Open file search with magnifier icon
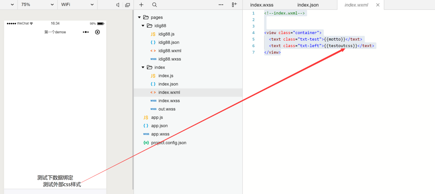This screenshot has height=194, width=435. pos(155,5)
